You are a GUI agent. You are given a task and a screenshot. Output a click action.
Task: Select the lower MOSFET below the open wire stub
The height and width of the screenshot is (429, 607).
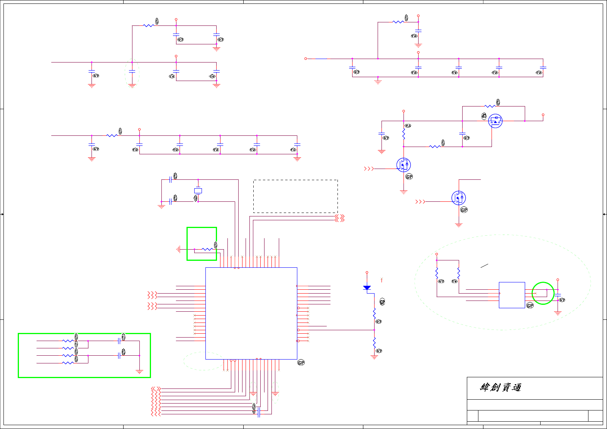[459, 198]
